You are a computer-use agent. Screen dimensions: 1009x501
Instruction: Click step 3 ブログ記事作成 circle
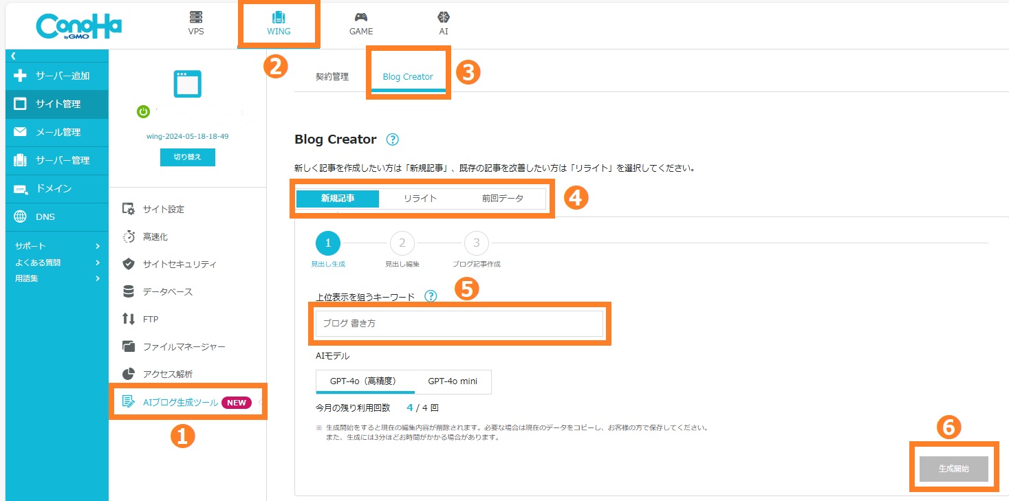[477, 243]
